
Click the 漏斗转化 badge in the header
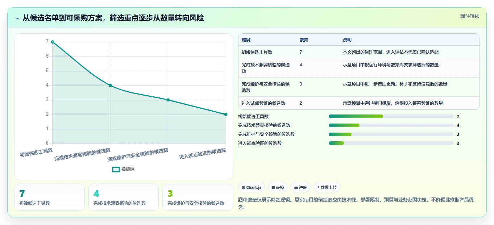[469, 16]
